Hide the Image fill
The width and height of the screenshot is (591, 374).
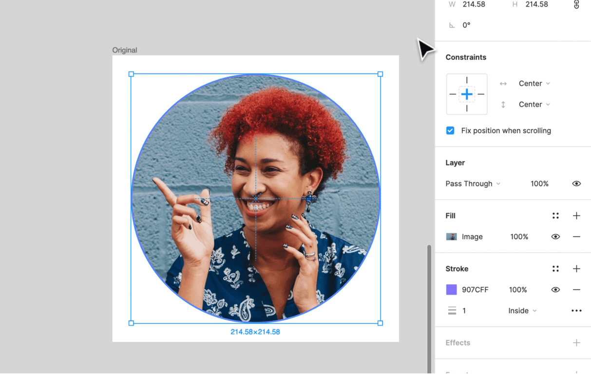point(555,237)
